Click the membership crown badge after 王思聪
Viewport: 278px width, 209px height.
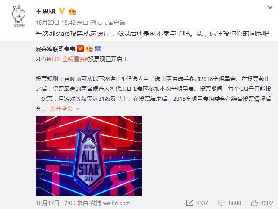[73, 12]
